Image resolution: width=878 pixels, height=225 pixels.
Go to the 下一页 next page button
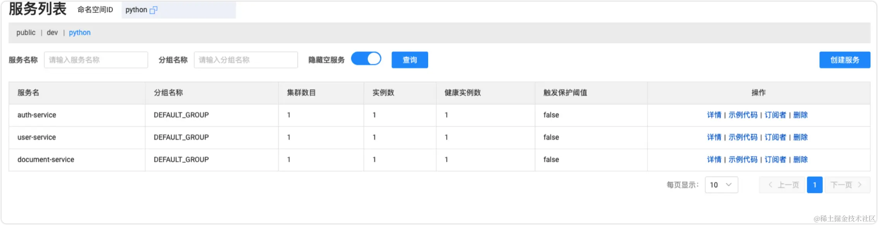pyautogui.click(x=847, y=185)
